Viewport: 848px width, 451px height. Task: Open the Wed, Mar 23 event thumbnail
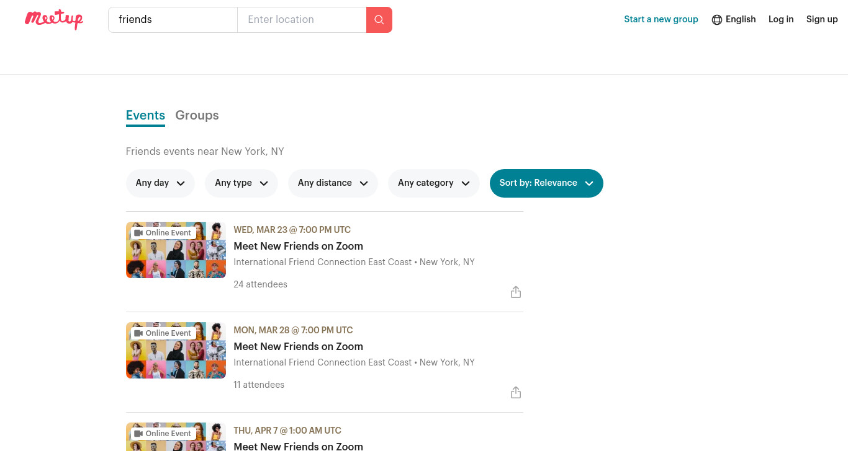pyautogui.click(x=176, y=250)
